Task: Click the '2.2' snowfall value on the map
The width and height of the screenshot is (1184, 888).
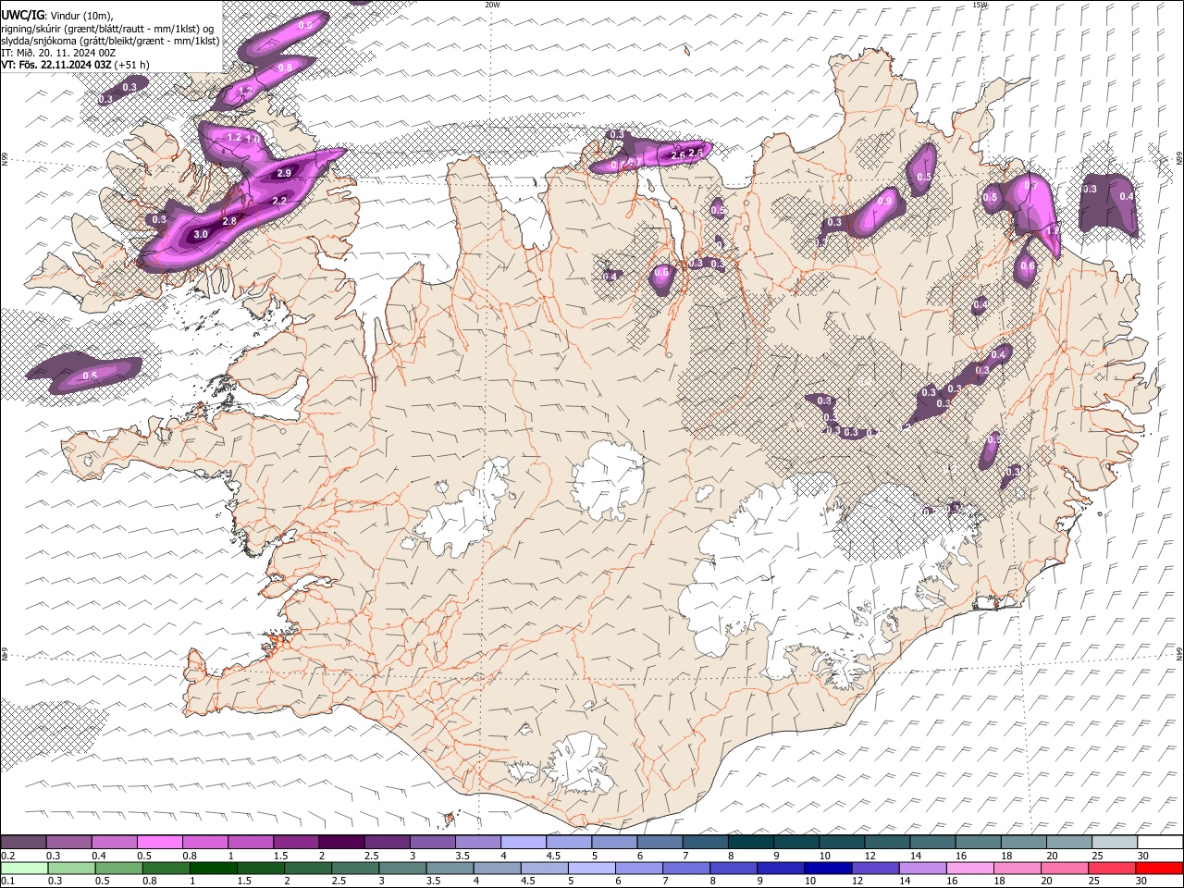Action: coord(279,201)
